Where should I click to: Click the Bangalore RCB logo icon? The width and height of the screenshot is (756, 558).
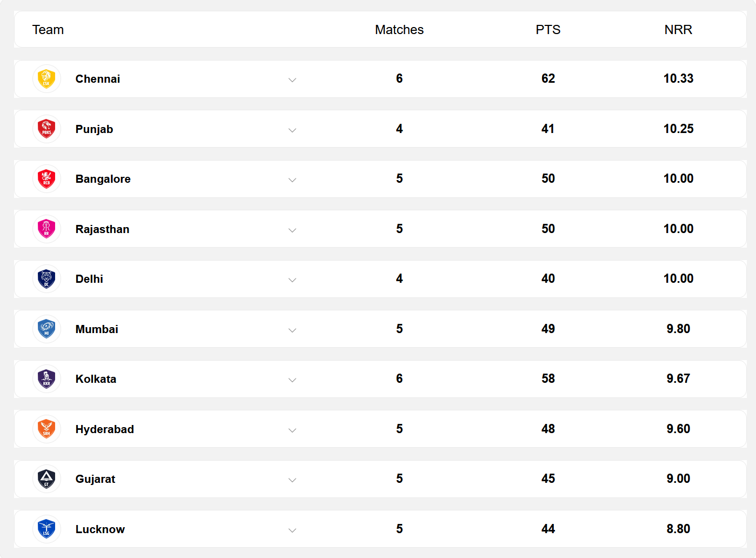coord(46,179)
